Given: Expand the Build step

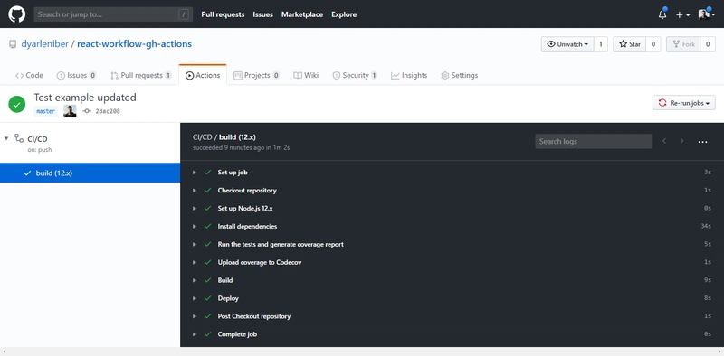Looking at the screenshot, I should (x=195, y=280).
